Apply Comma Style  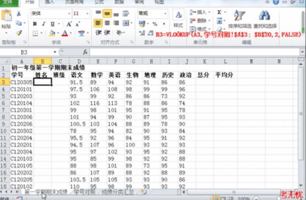point(164,24)
